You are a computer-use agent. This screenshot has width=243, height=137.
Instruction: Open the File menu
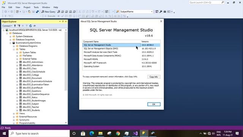tap(3, 7)
